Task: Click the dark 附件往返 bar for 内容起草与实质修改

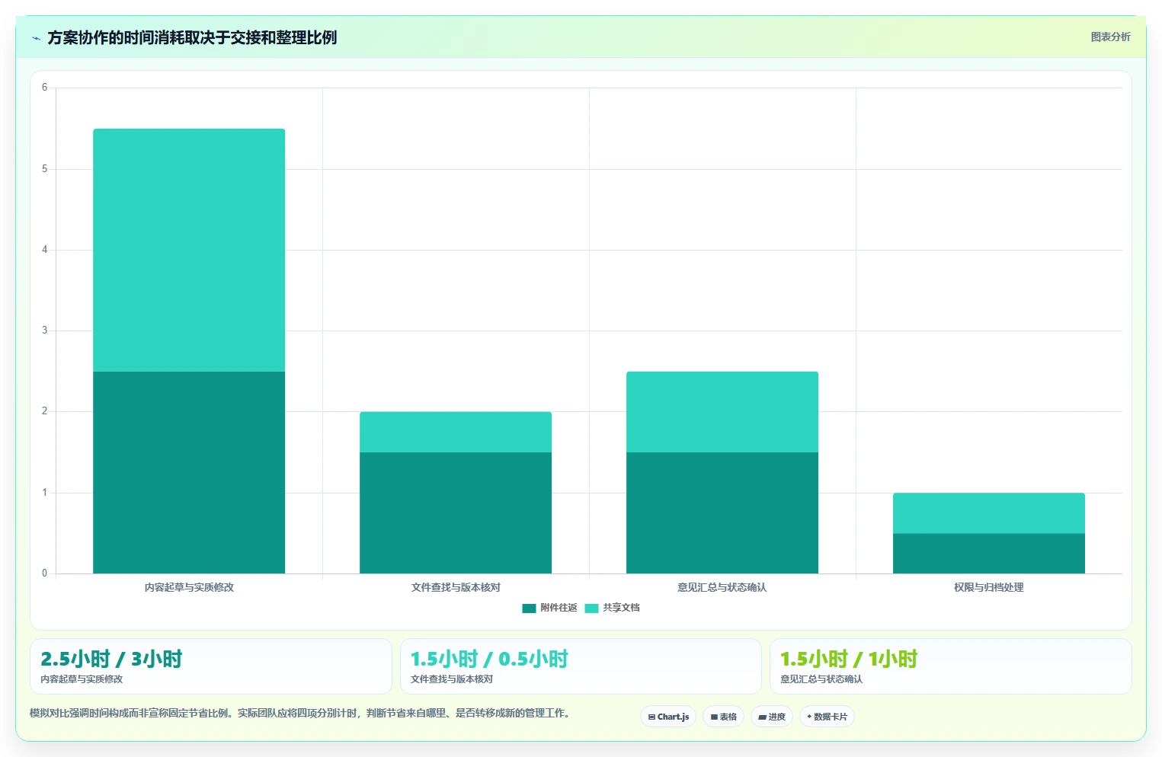Action: (x=189, y=472)
